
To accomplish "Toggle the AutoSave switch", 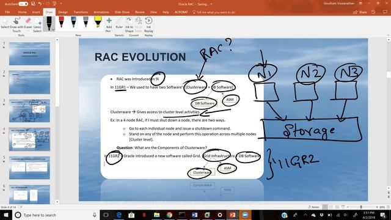I will [x=23, y=4].
